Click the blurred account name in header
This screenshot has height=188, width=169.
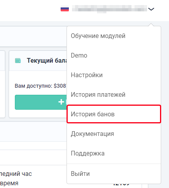coord(110,9)
